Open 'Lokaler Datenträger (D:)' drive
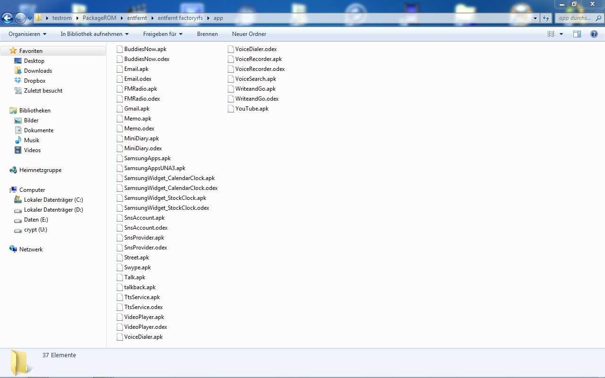The image size is (605, 378). [53, 210]
